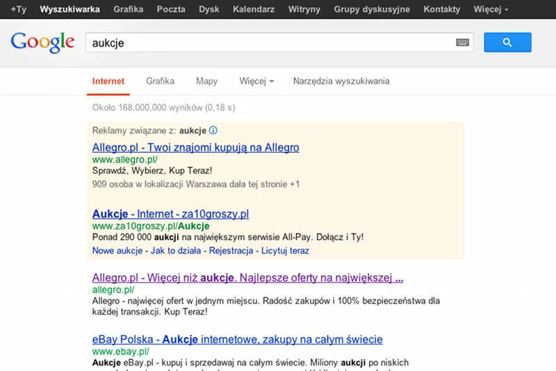Click the Licytuj teraz sitelink

(x=285, y=251)
